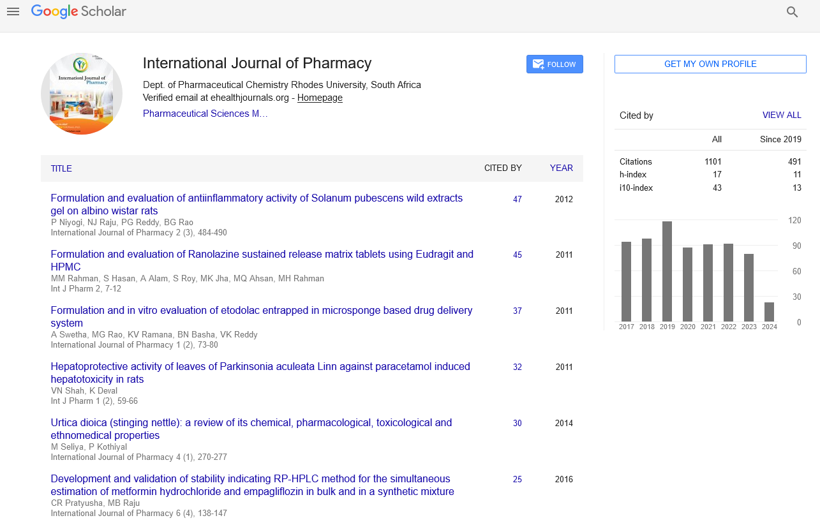Click the profile name heading
Screen dimensions: 820x525
(x=257, y=63)
